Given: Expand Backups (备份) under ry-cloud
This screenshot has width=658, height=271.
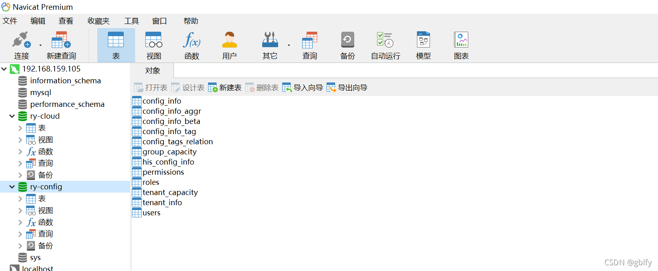Looking at the screenshot, I should click(x=20, y=175).
